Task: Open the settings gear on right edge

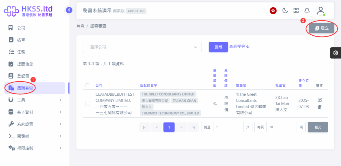Action: coord(335,53)
